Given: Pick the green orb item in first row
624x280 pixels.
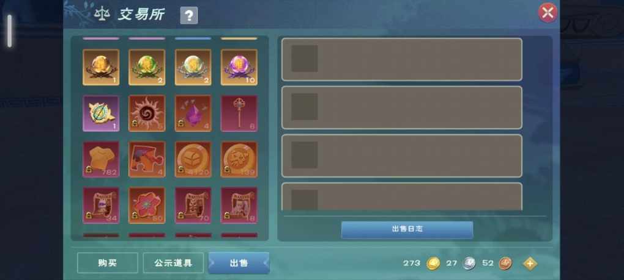Looking at the screenshot, I should (147, 67).
